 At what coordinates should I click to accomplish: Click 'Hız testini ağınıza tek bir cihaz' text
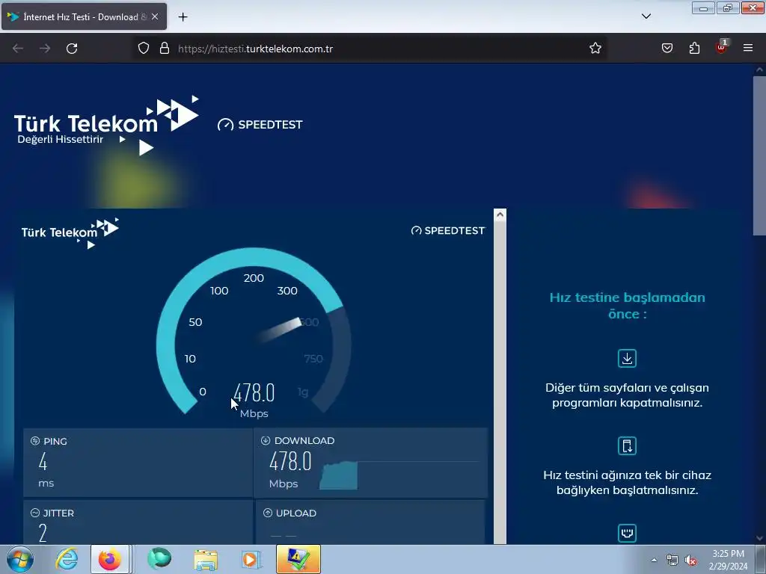628,483
